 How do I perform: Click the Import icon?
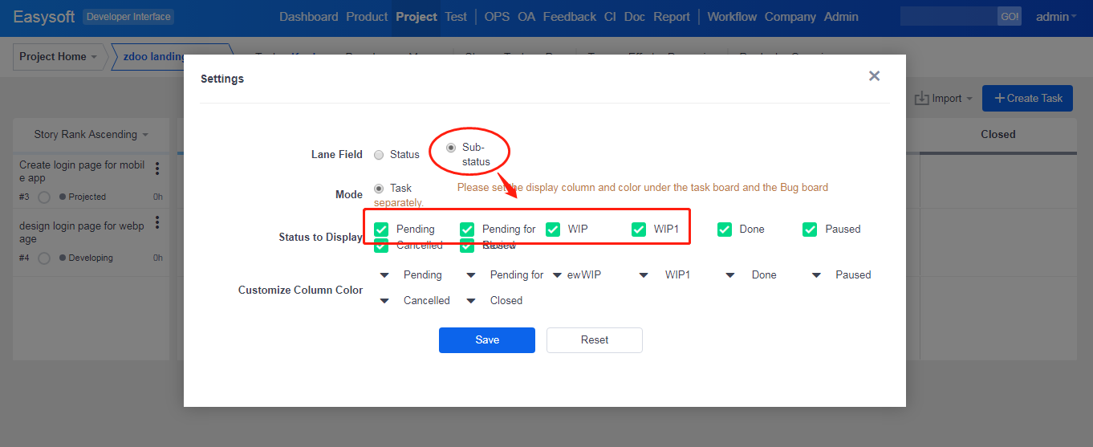[922, 98]
